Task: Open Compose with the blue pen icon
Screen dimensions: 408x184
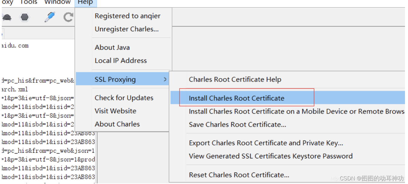Action: tap(50, 17)
